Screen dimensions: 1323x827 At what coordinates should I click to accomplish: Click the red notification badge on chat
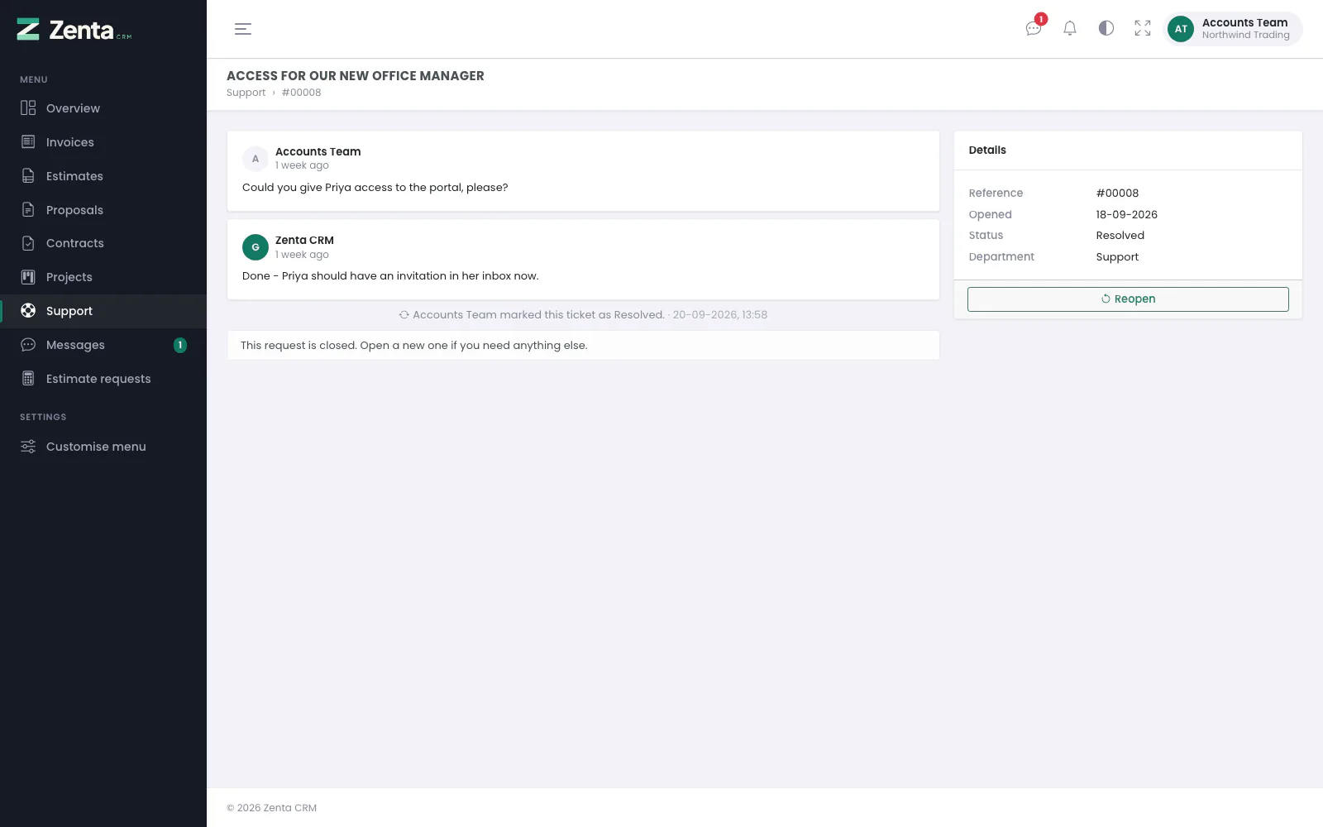[1041, 19]
